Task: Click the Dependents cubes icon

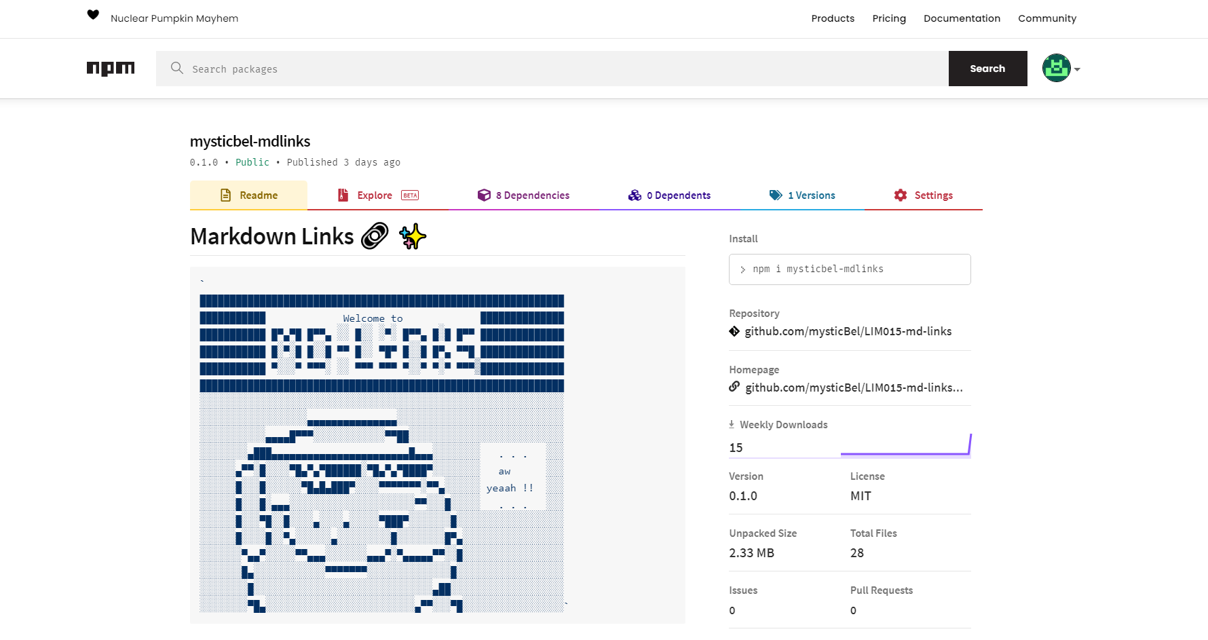Action: click(635, 195)
